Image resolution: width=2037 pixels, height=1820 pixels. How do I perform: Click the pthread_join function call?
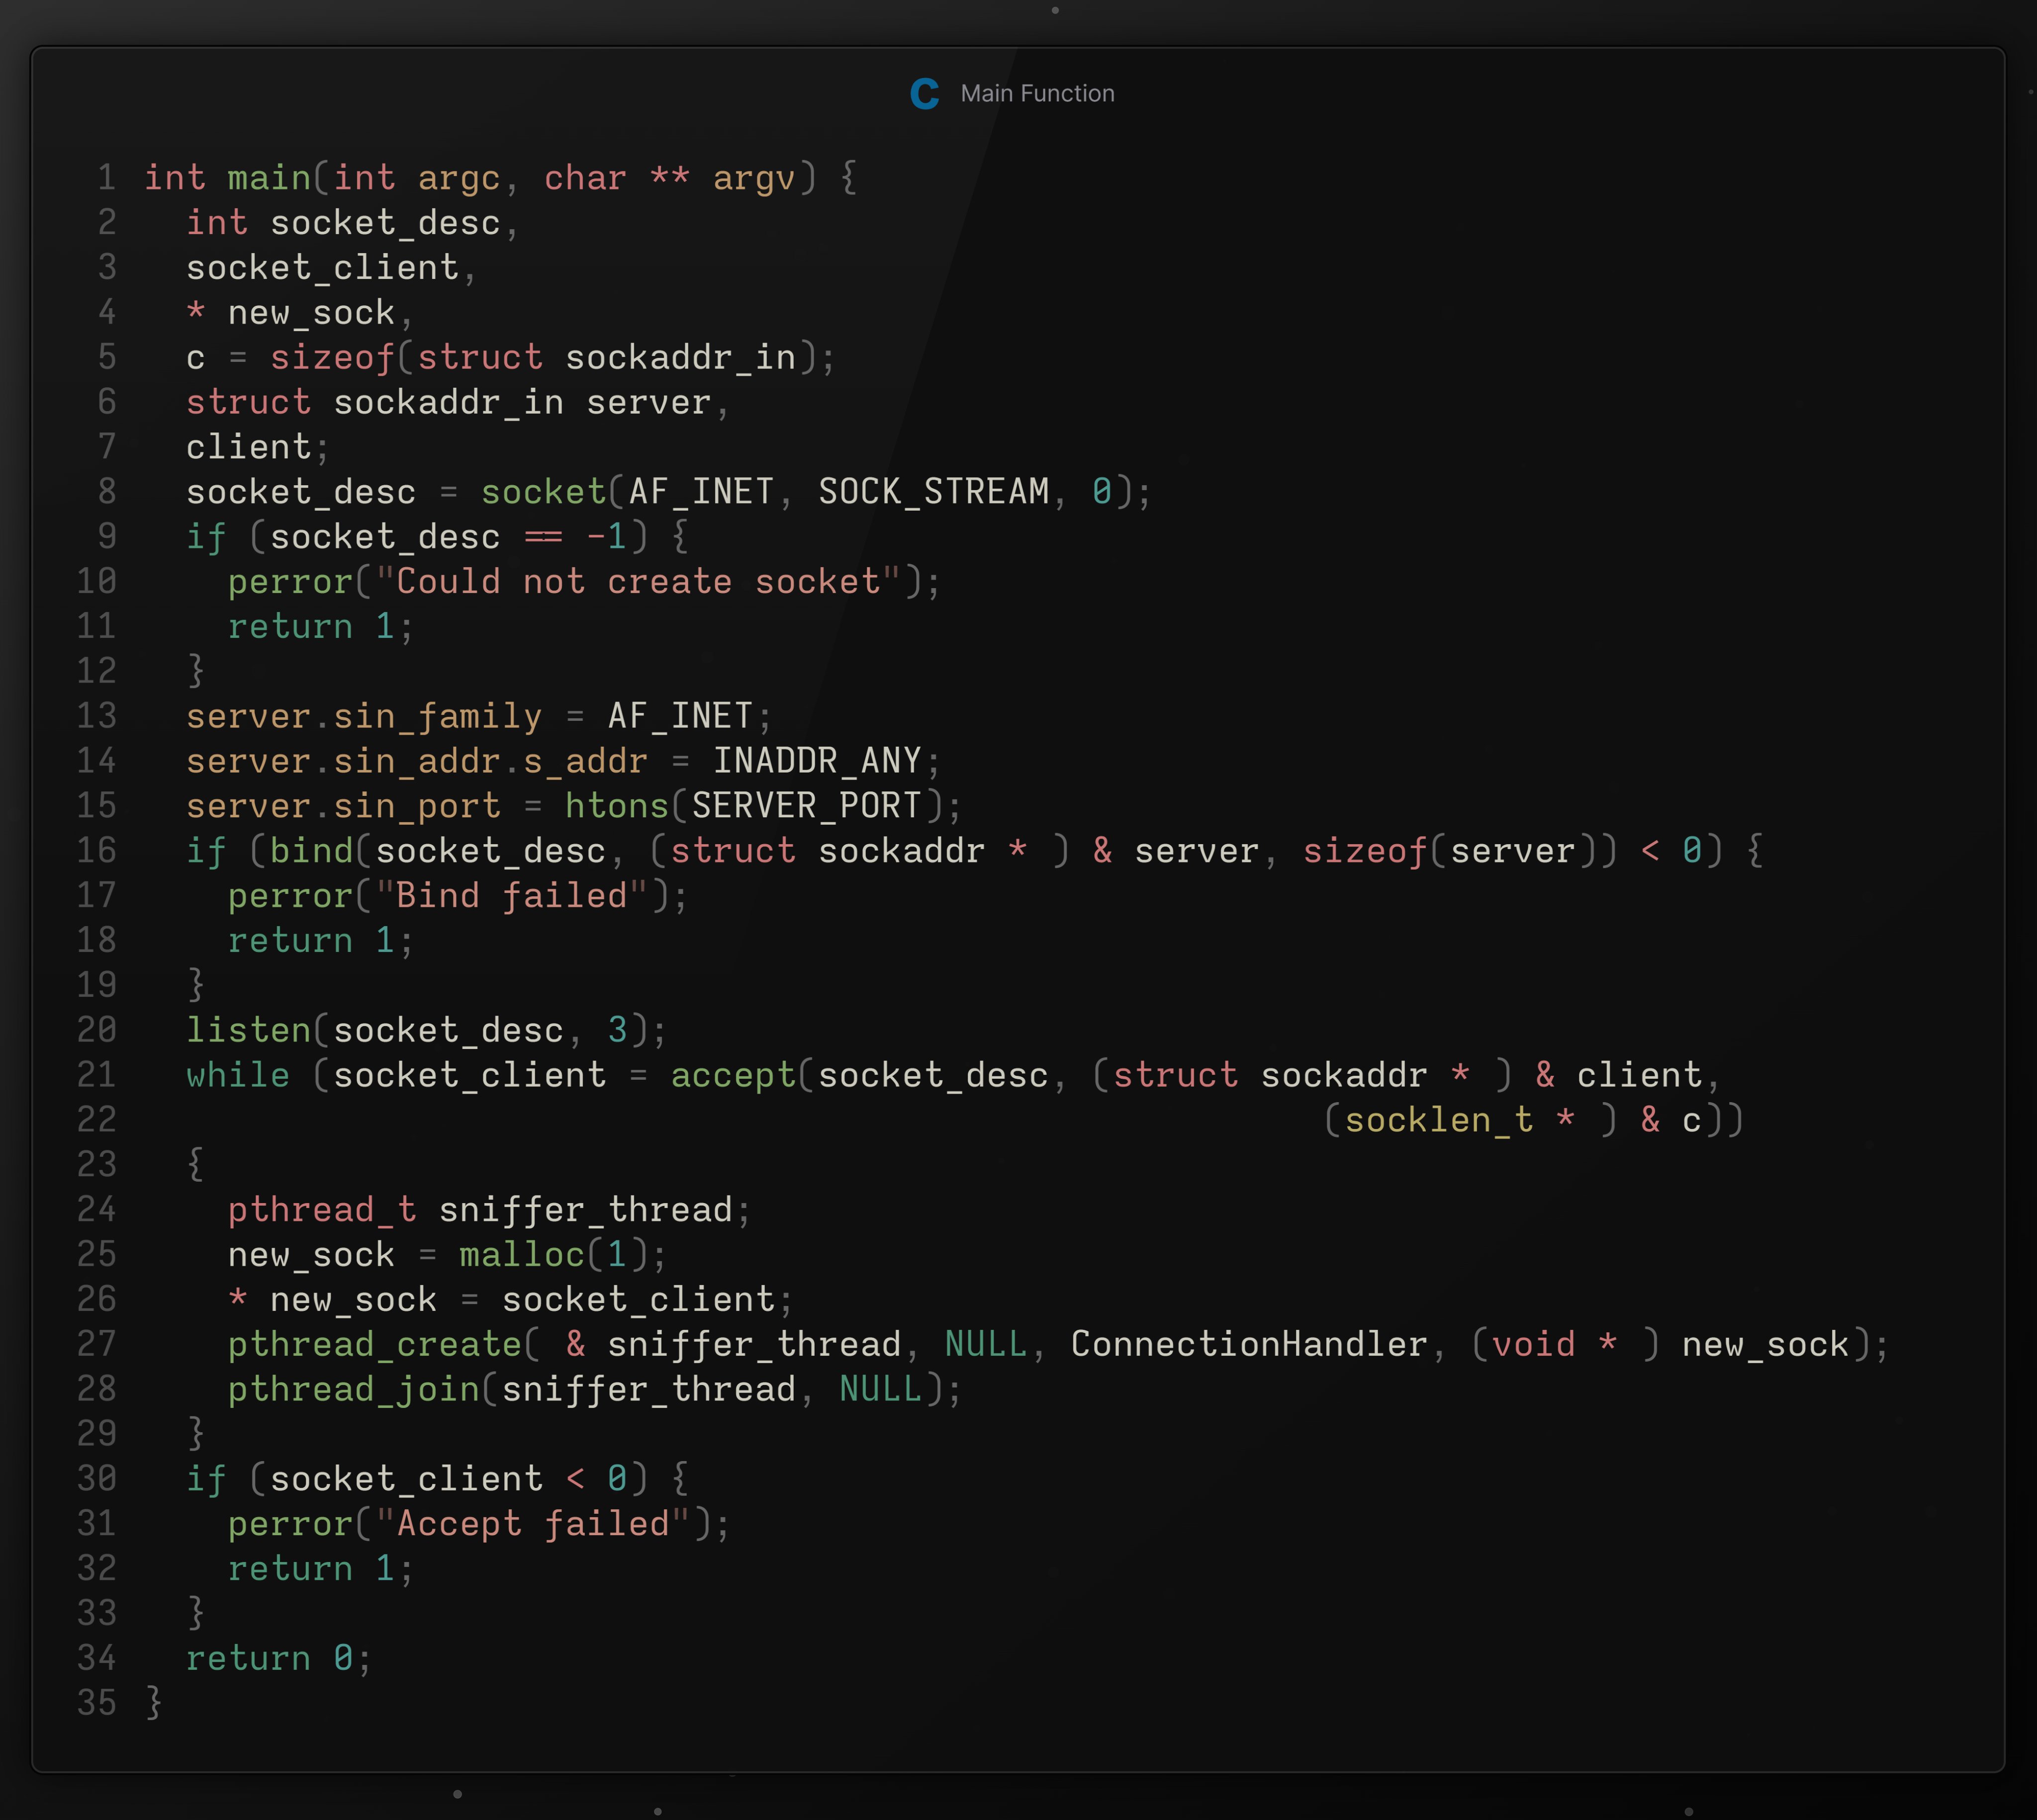pos(353,1389)
